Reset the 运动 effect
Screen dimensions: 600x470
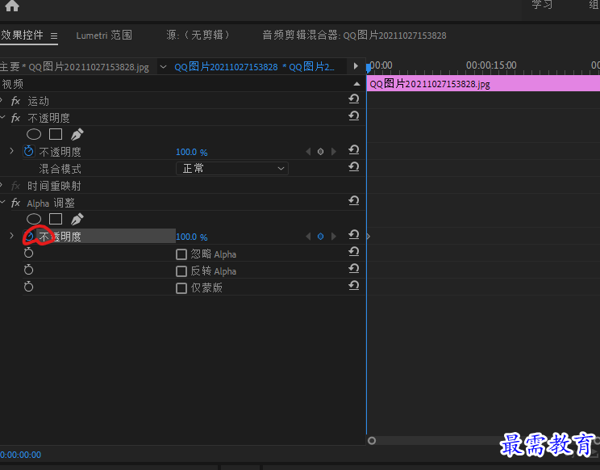click(x=354, y=99)
